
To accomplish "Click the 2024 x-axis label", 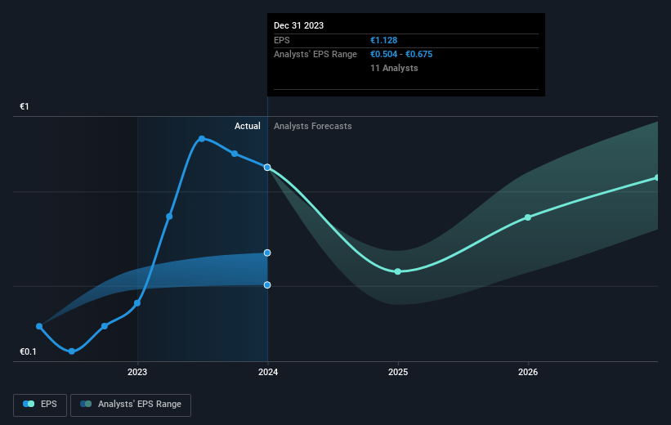I will [268, 372].
